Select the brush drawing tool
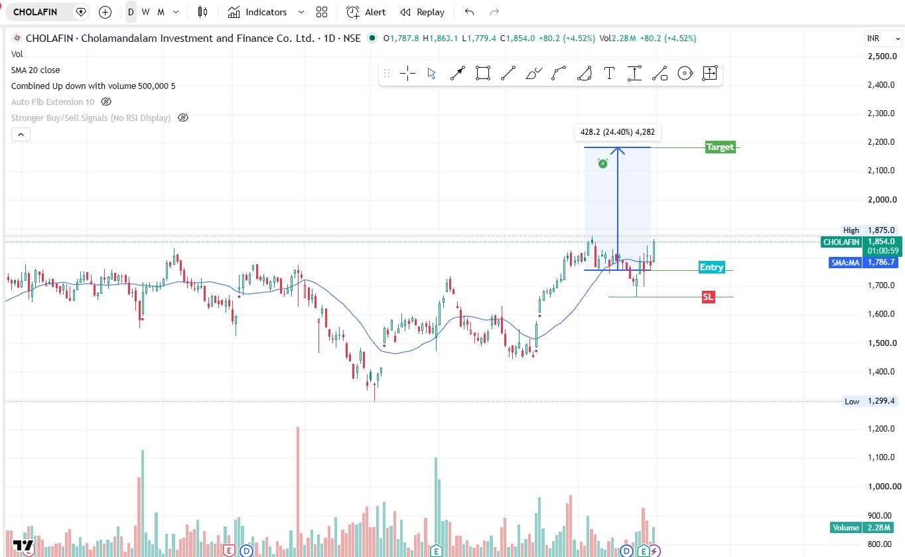This screenshot has width=905, height=557. point(533,73)
